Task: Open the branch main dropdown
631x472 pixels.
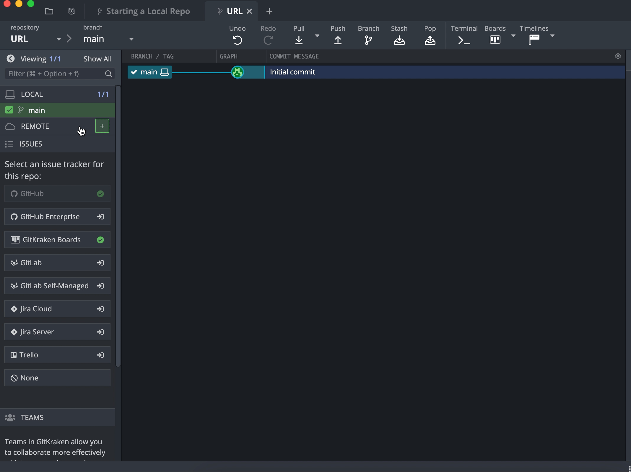Action: [x=131, y=39]
